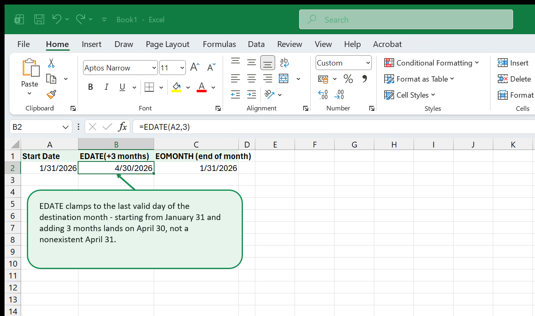Expand the Paste options arrow
Screen dimensions: 535x316
29,94
